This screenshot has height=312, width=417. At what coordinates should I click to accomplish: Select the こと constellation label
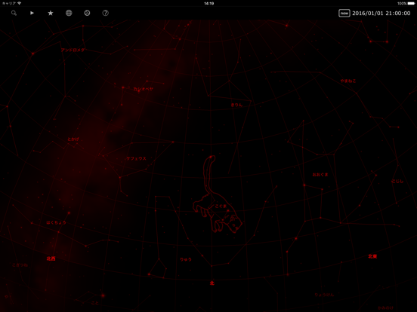coord(94,303)
